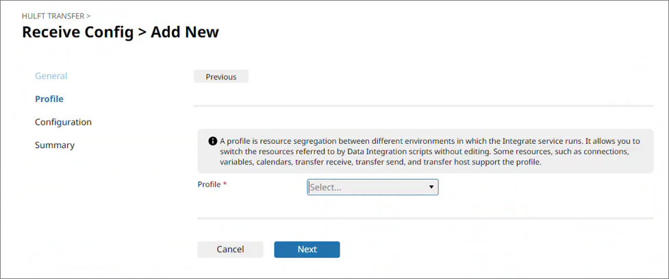Screen dimensions: 669x279
Task: Jump to the Configuration step
Action: 63,122
